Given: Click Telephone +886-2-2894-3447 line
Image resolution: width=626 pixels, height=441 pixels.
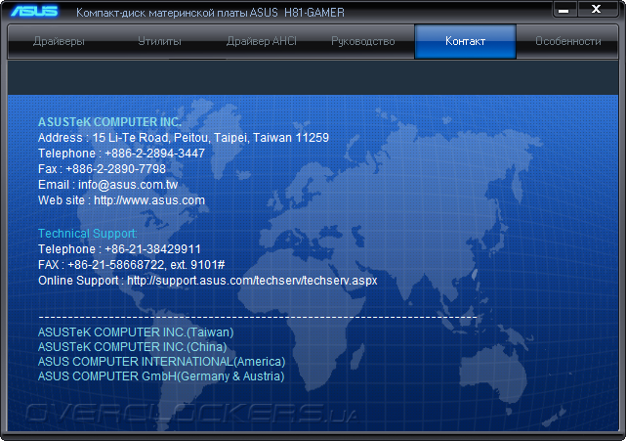Looking at the screenshot, I should click(x=121, y=154).
